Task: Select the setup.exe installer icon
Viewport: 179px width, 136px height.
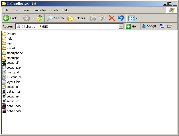Action: pos(4,67)
